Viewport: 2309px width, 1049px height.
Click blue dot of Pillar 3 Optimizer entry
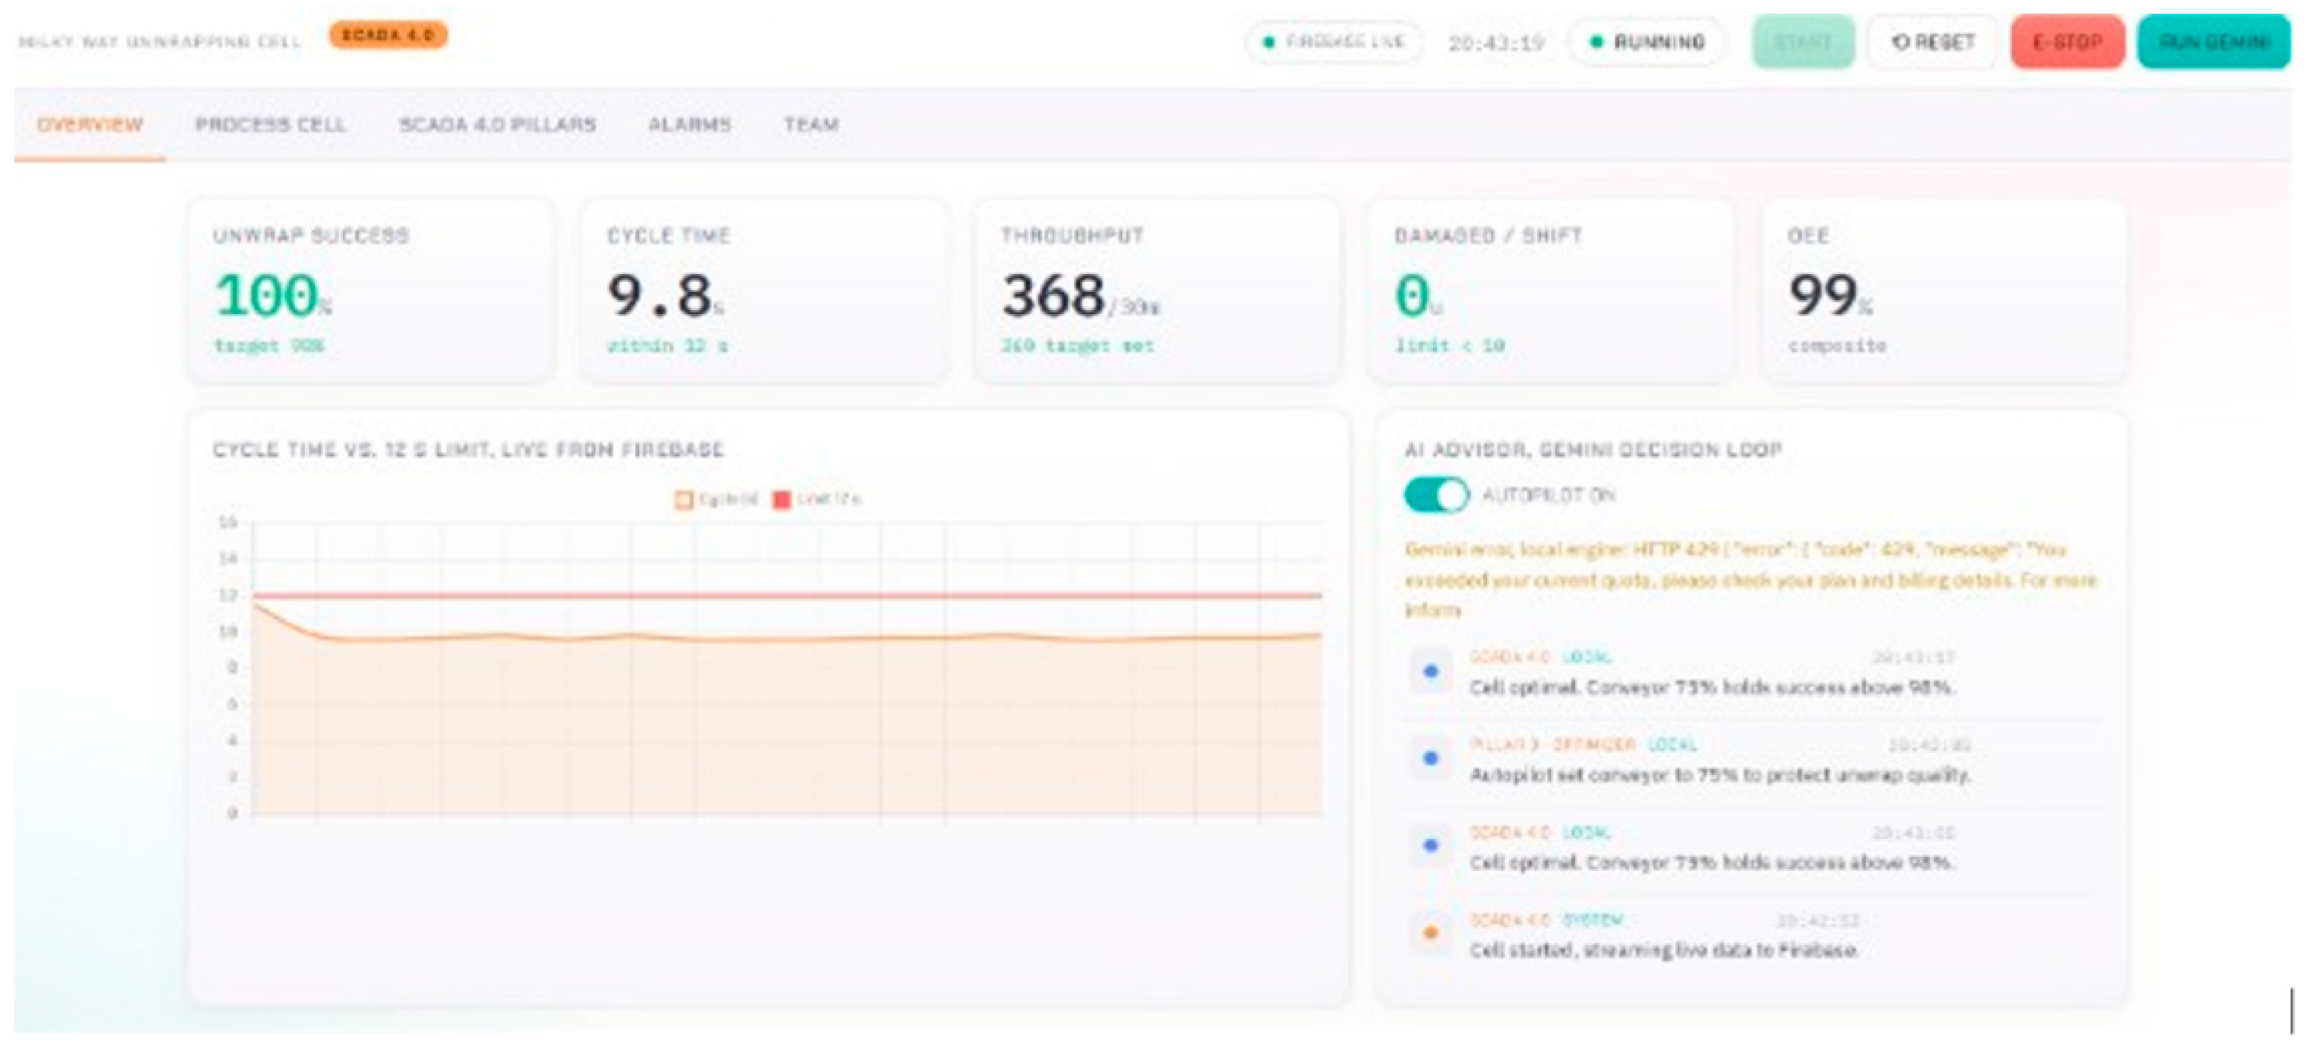tap(1431, 758)
